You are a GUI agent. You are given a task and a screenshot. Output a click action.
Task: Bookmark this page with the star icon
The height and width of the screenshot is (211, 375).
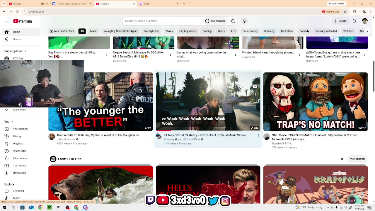345,11
